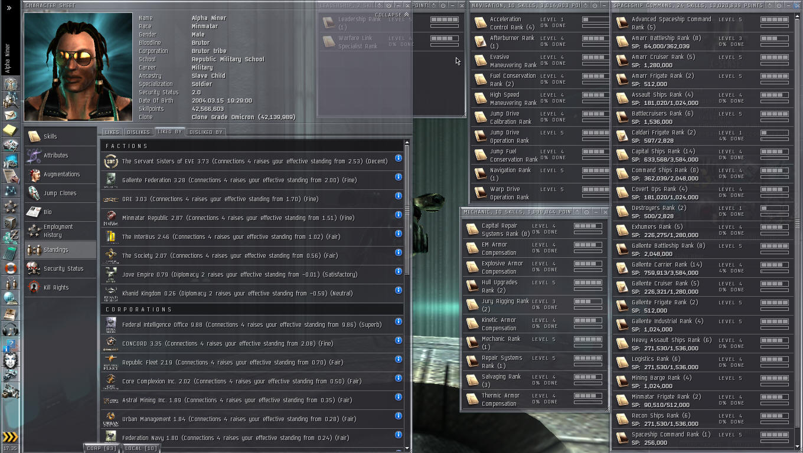This screenshot has width=803, height=453.
Task: Select the Standings section
Action: (60, 250)
